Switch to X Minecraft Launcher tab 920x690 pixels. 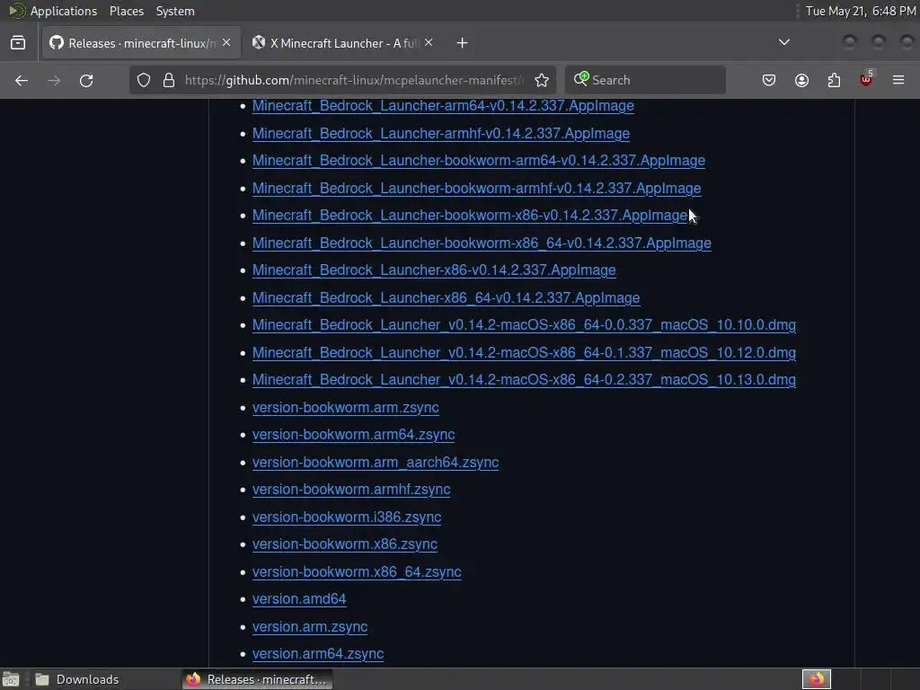click(x=343, y=43)
